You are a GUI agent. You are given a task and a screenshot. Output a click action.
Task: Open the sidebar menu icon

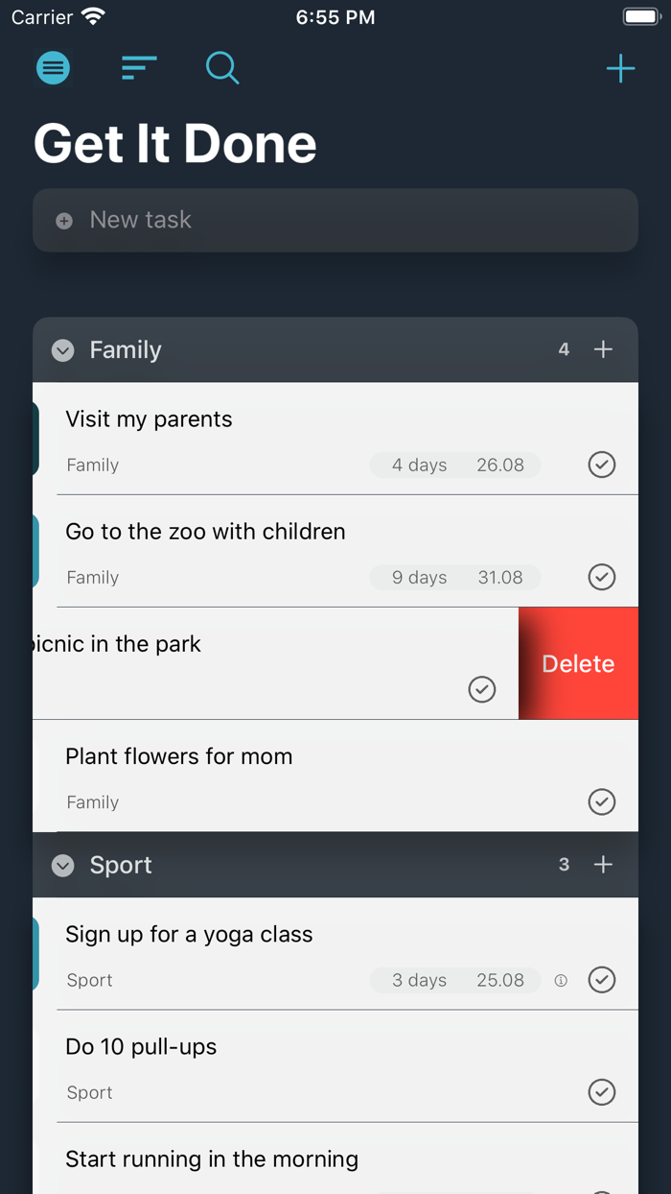53,68
